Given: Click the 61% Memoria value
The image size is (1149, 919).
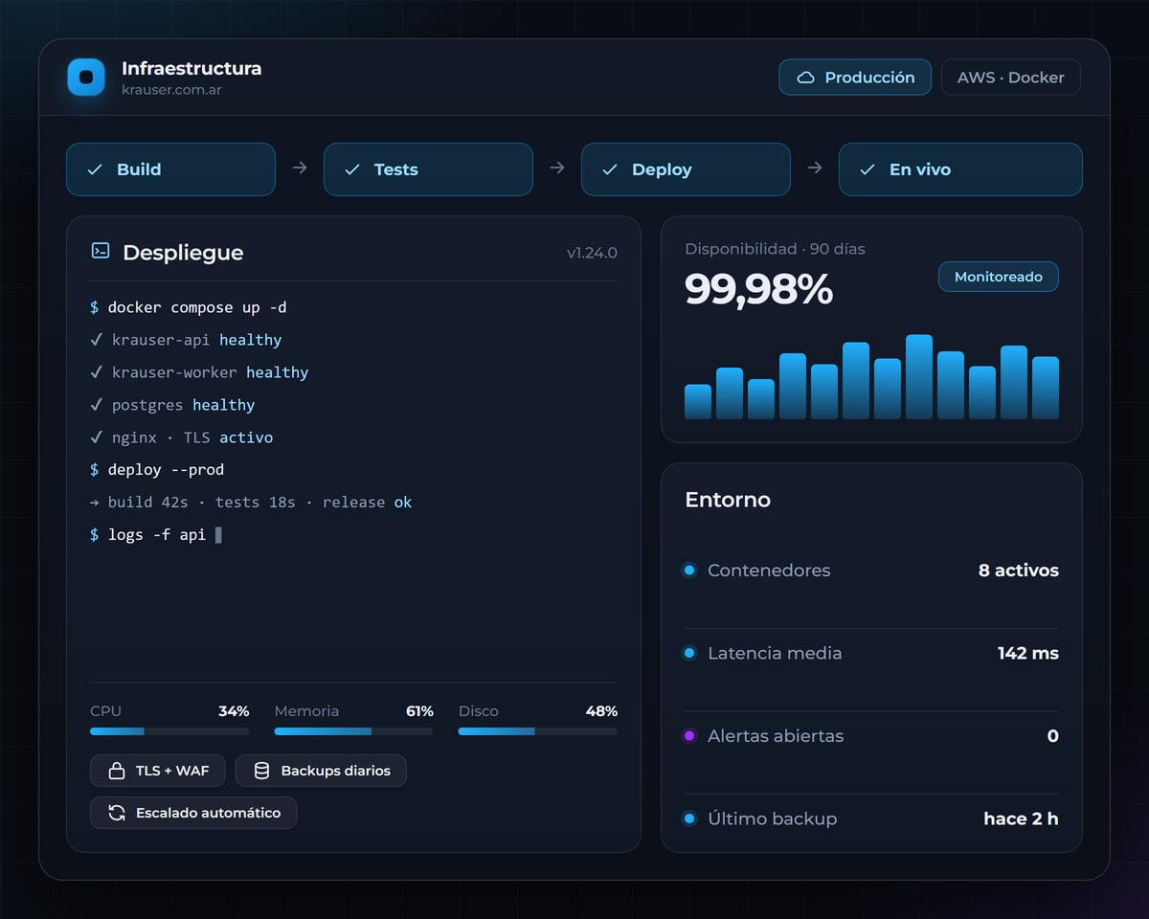Looking at the screenshot, I should pos(419,711).
